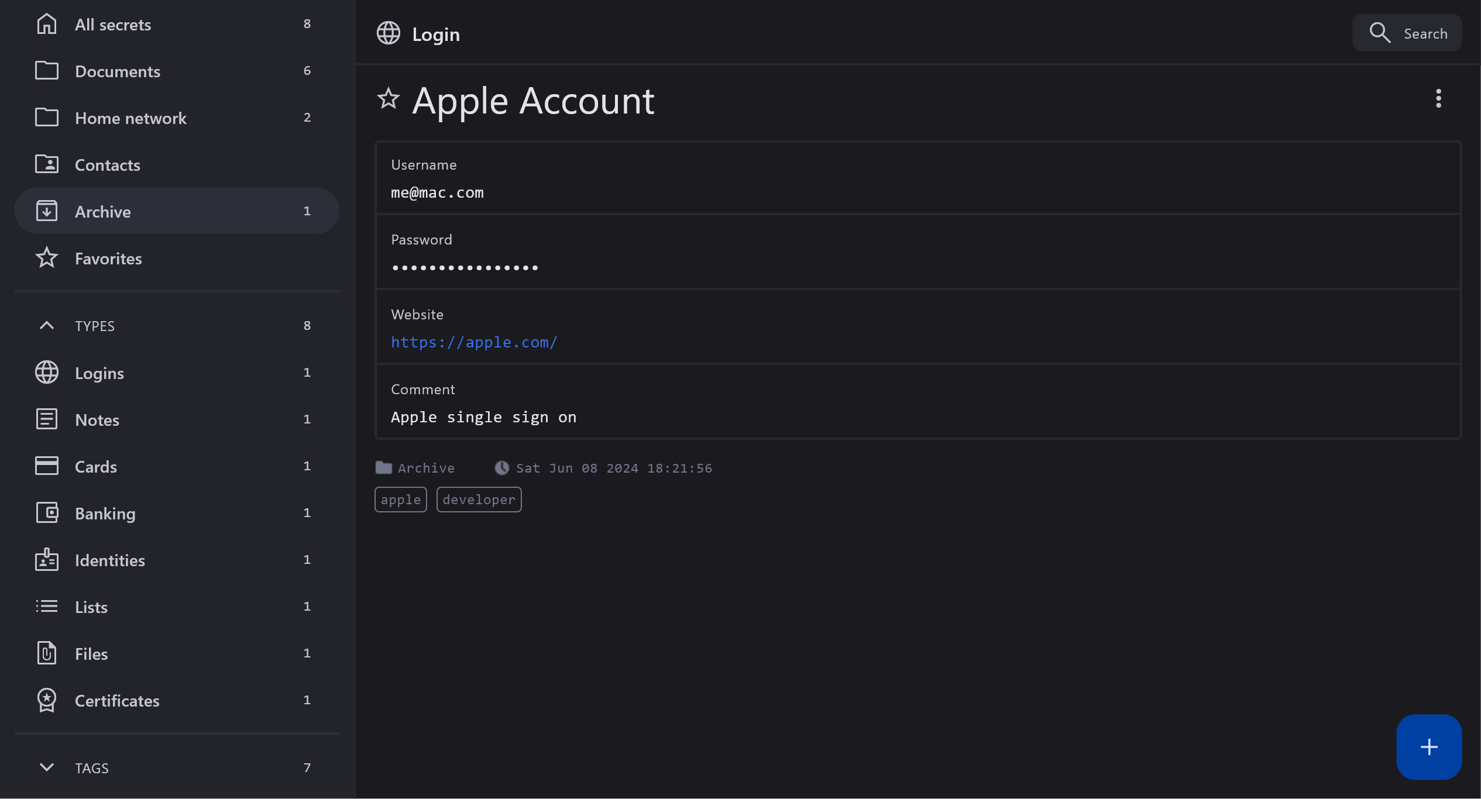The image size is (1481, 799).
Task: Show the Lists type entries
Action: [91, 607]
